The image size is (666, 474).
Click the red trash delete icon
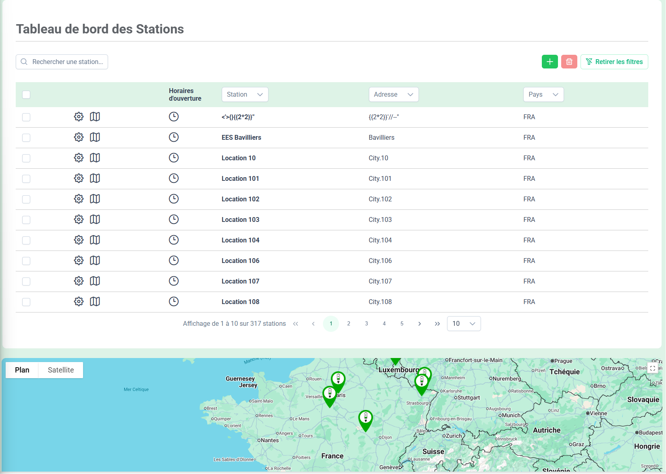click(x=569, y=62)
